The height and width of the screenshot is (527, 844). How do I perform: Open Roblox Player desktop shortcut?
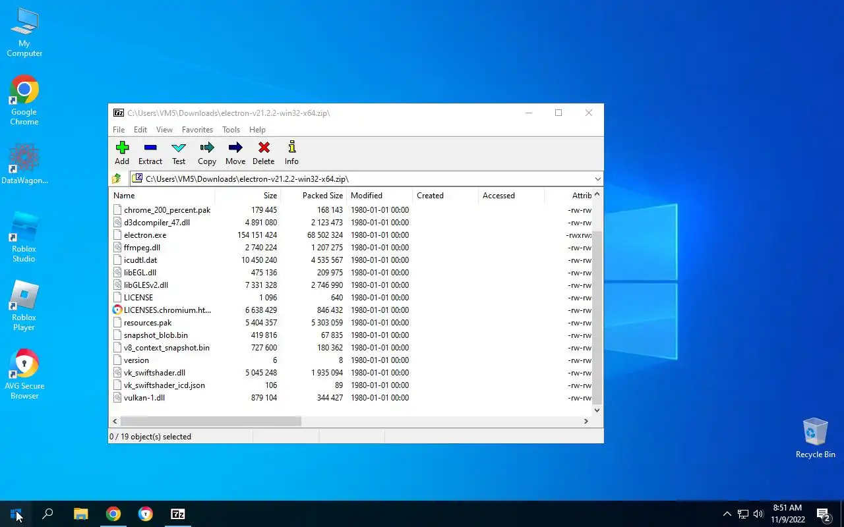[24, 306]
